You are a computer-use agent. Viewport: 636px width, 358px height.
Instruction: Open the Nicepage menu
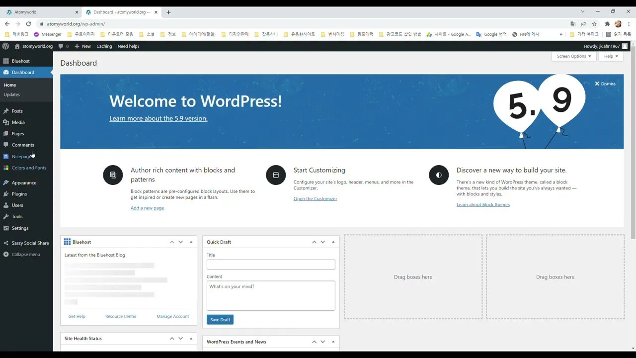tap(26, 157)
